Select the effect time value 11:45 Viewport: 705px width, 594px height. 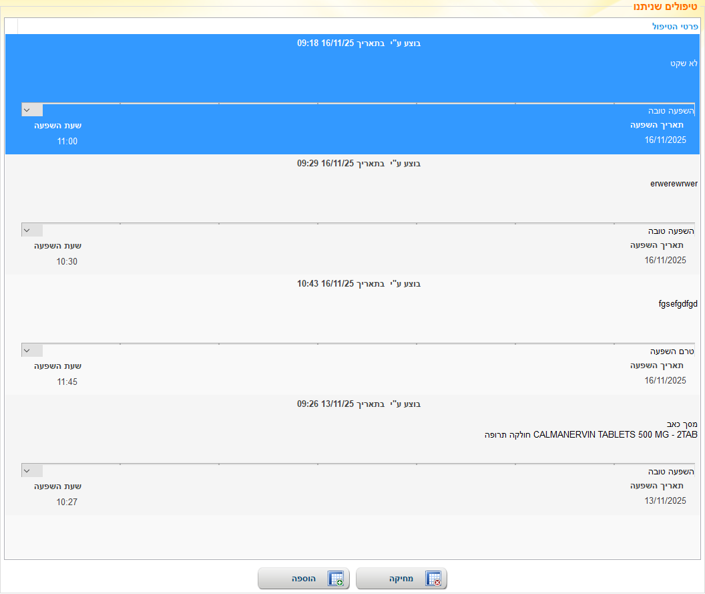tap(67, 382)
